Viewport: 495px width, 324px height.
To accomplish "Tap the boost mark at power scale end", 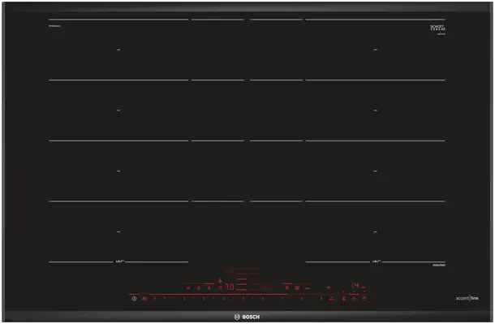I will (x=331, y=298).
